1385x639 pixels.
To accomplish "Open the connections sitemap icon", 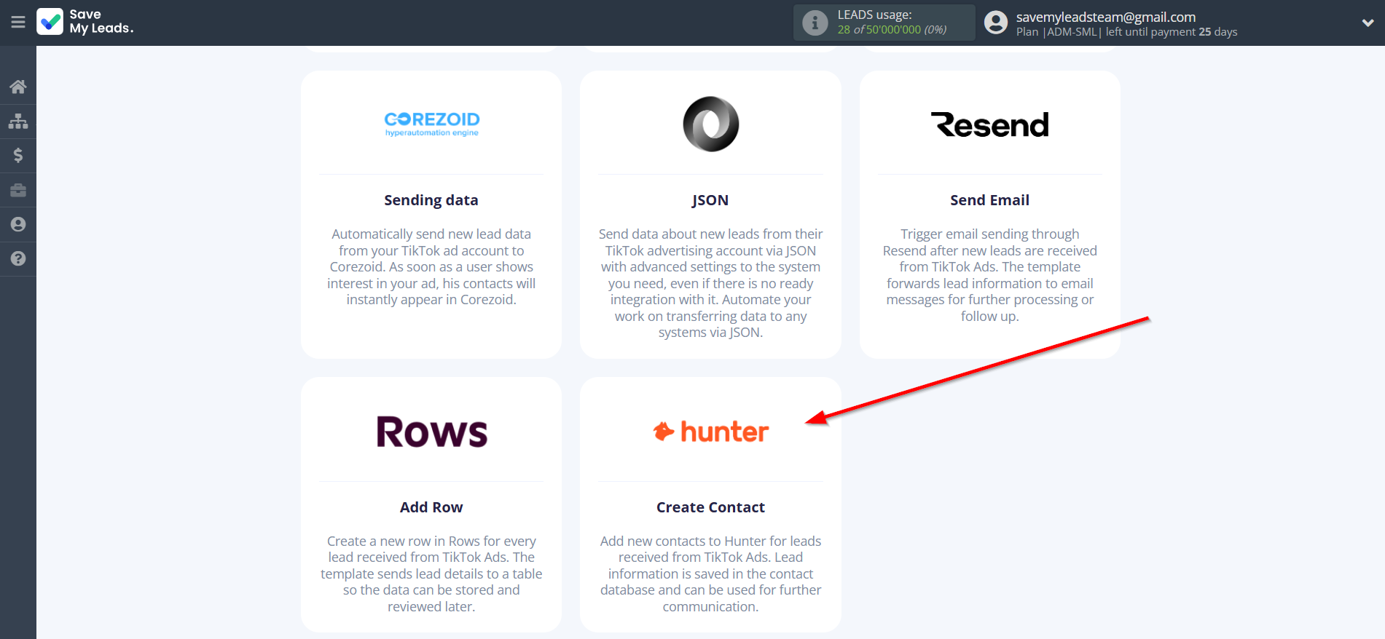I will 18,121.
